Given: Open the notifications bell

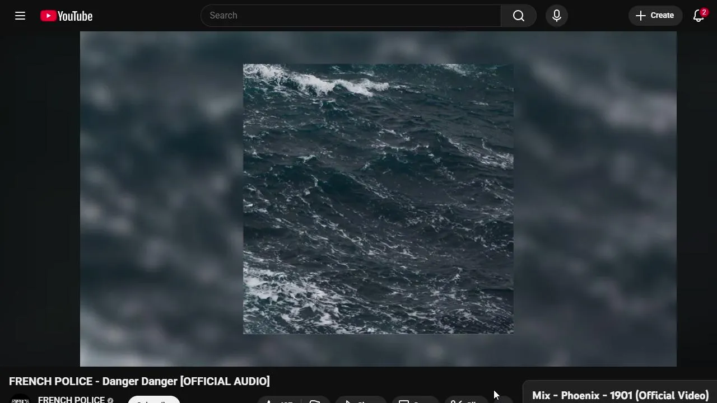Looking at the screenshot, I should 699,16.
